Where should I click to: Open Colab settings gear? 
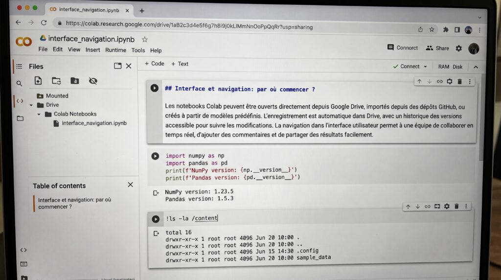click(458, 48)
